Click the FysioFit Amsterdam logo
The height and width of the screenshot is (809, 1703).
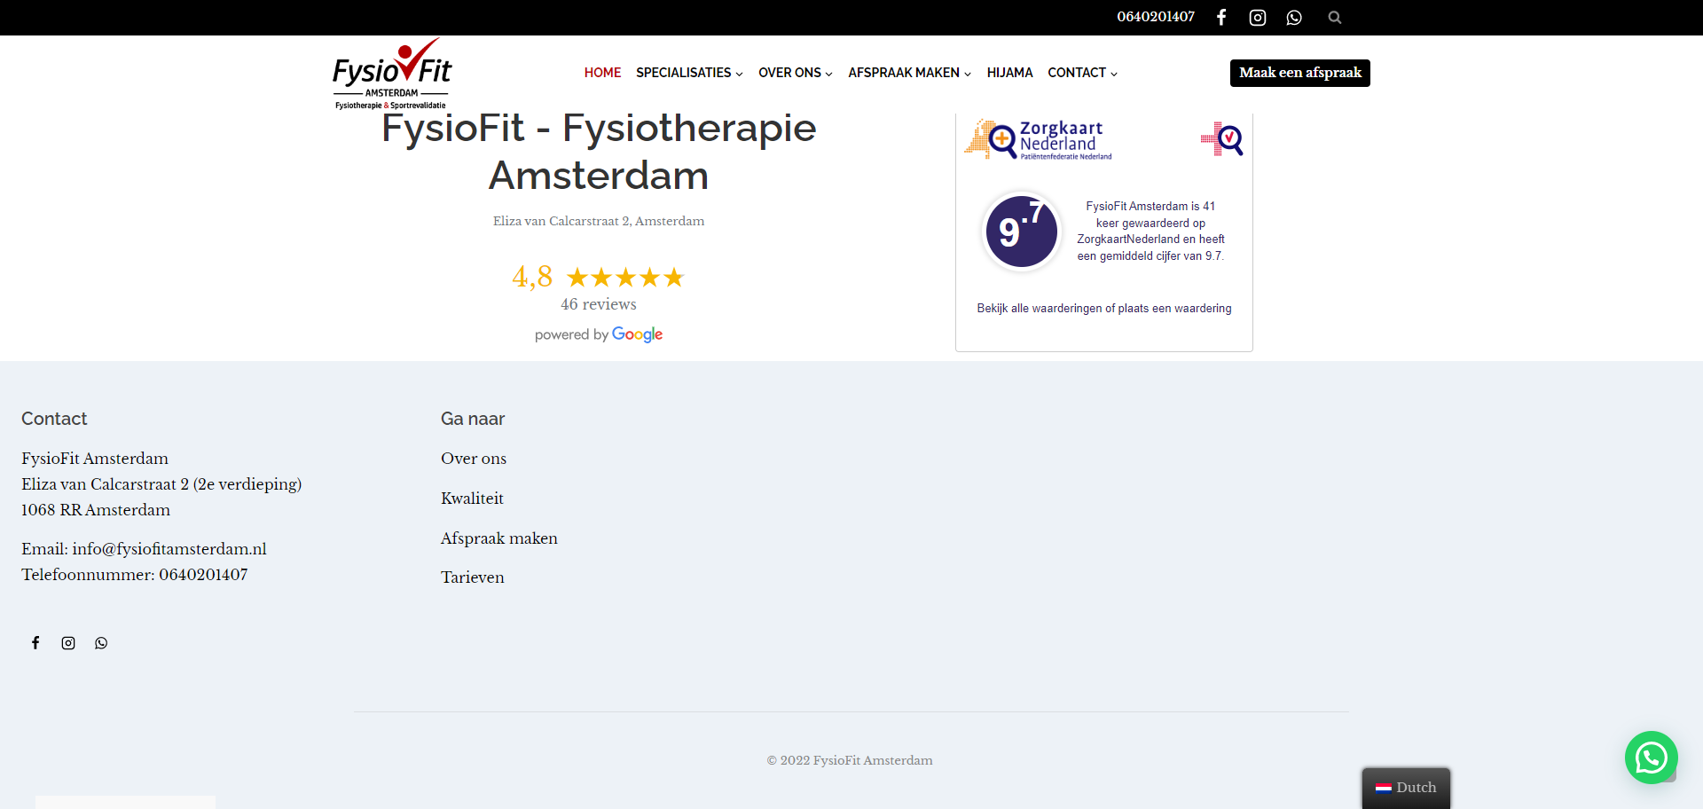pyautogui.click(x=392, y=74)
